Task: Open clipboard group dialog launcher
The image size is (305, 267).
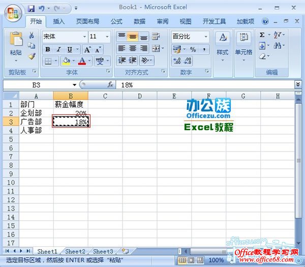Action: pos(35,71)
